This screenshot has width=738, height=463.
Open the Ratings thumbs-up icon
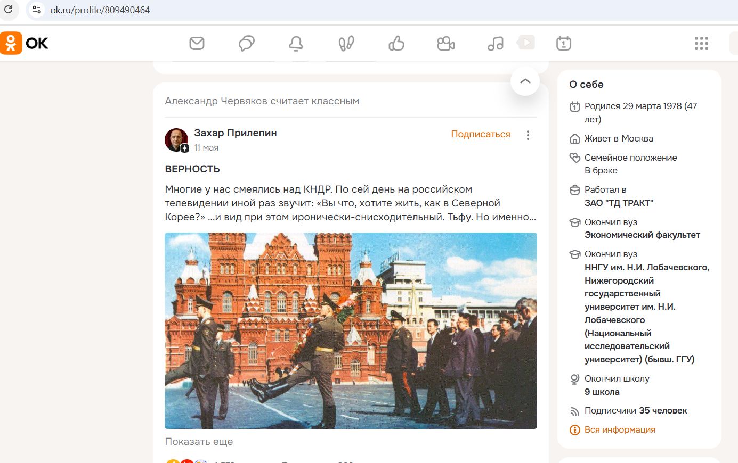click(x=396, y=43)
